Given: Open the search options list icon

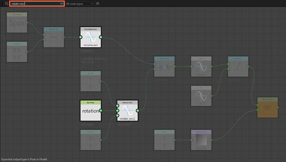Looking at the screenshot, I should tap(98, 4).
